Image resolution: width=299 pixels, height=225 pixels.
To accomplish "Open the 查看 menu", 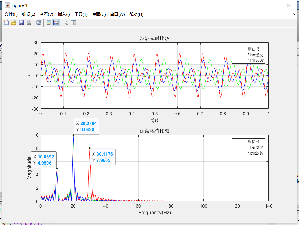I will (46, 14).
